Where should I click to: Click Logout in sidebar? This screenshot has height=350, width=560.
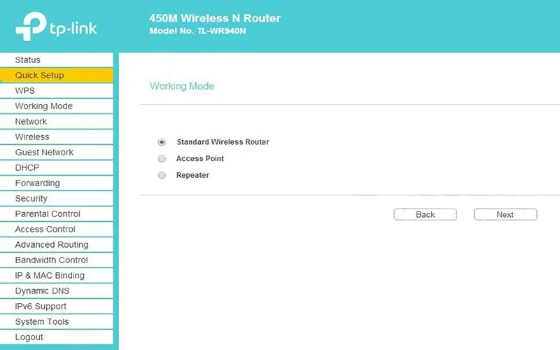coord(57,337)
